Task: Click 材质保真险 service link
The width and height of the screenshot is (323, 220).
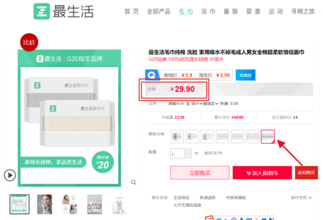Action: (236, 197)
